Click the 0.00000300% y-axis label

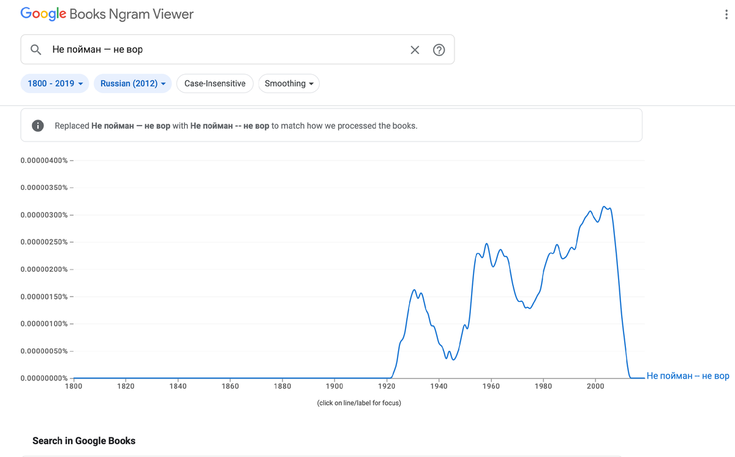click(x=43, y=215)
